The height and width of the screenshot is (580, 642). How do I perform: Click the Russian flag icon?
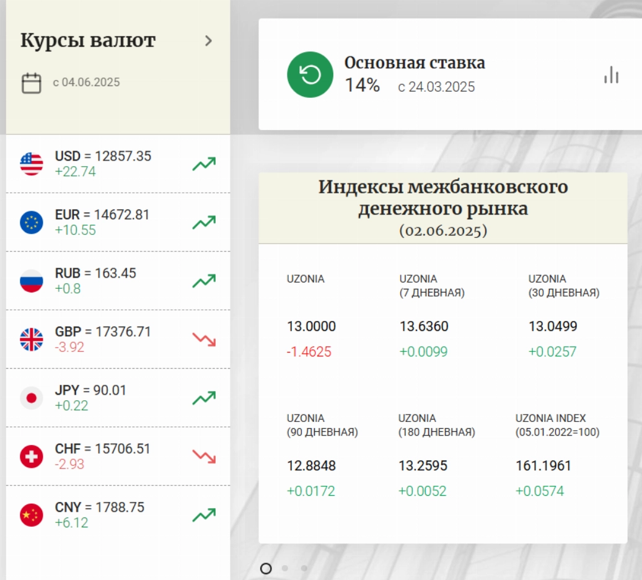point(32,281)
